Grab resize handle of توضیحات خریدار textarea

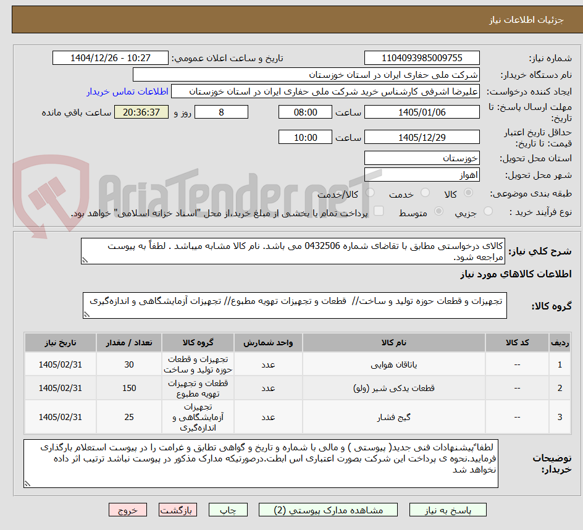27,484
